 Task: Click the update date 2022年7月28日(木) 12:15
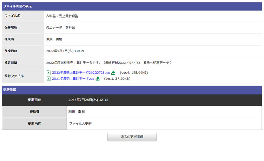coord(88,100)
